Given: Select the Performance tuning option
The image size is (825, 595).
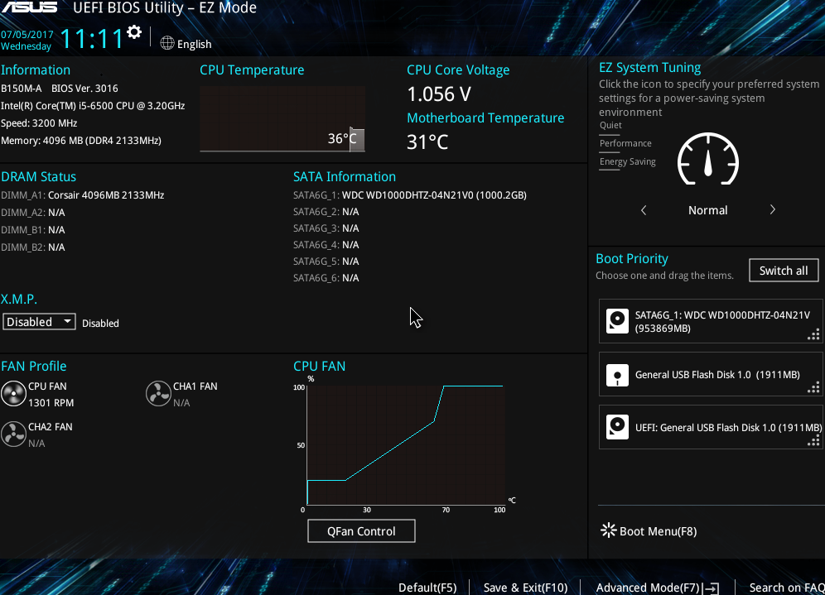Looking at the screenshot, I should (625, 143).
